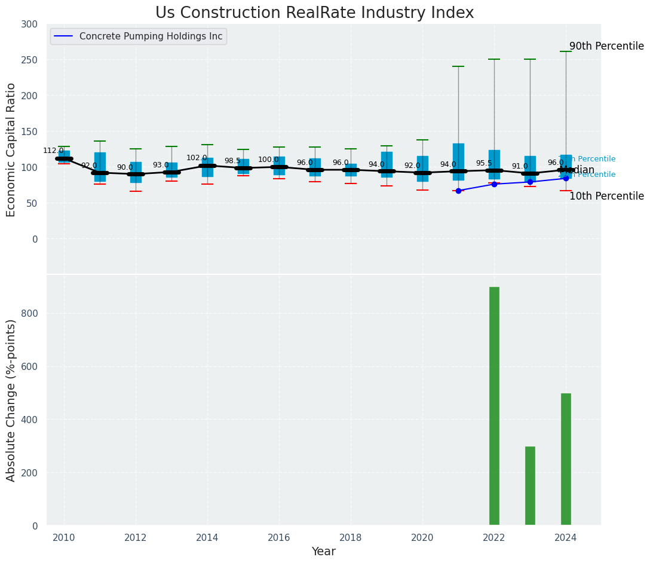Click the 100.0 median label near 2016
This screenshot has height=563, width=650.
coord(268,160)
